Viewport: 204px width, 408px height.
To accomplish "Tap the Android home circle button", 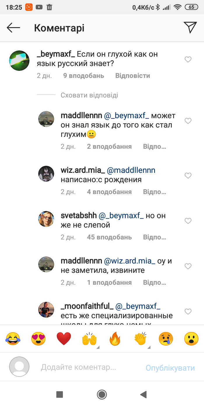I will (102, 395).
